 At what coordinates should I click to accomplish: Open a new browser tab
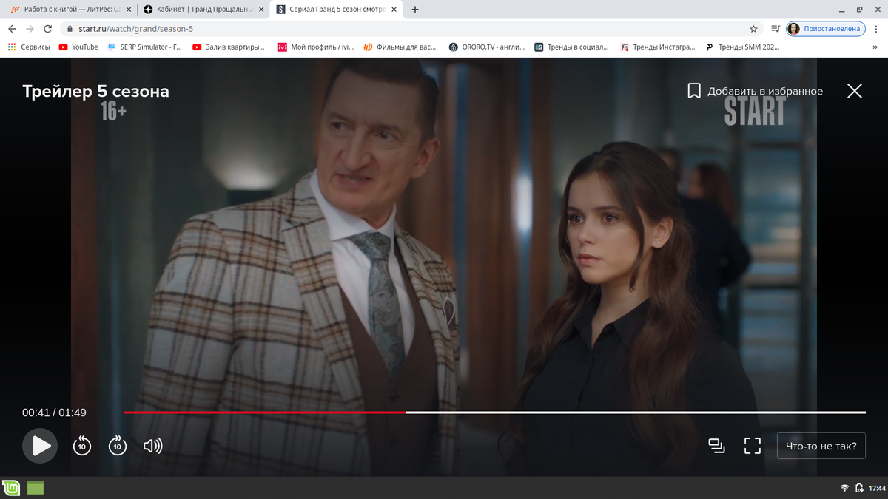point(414,10)
